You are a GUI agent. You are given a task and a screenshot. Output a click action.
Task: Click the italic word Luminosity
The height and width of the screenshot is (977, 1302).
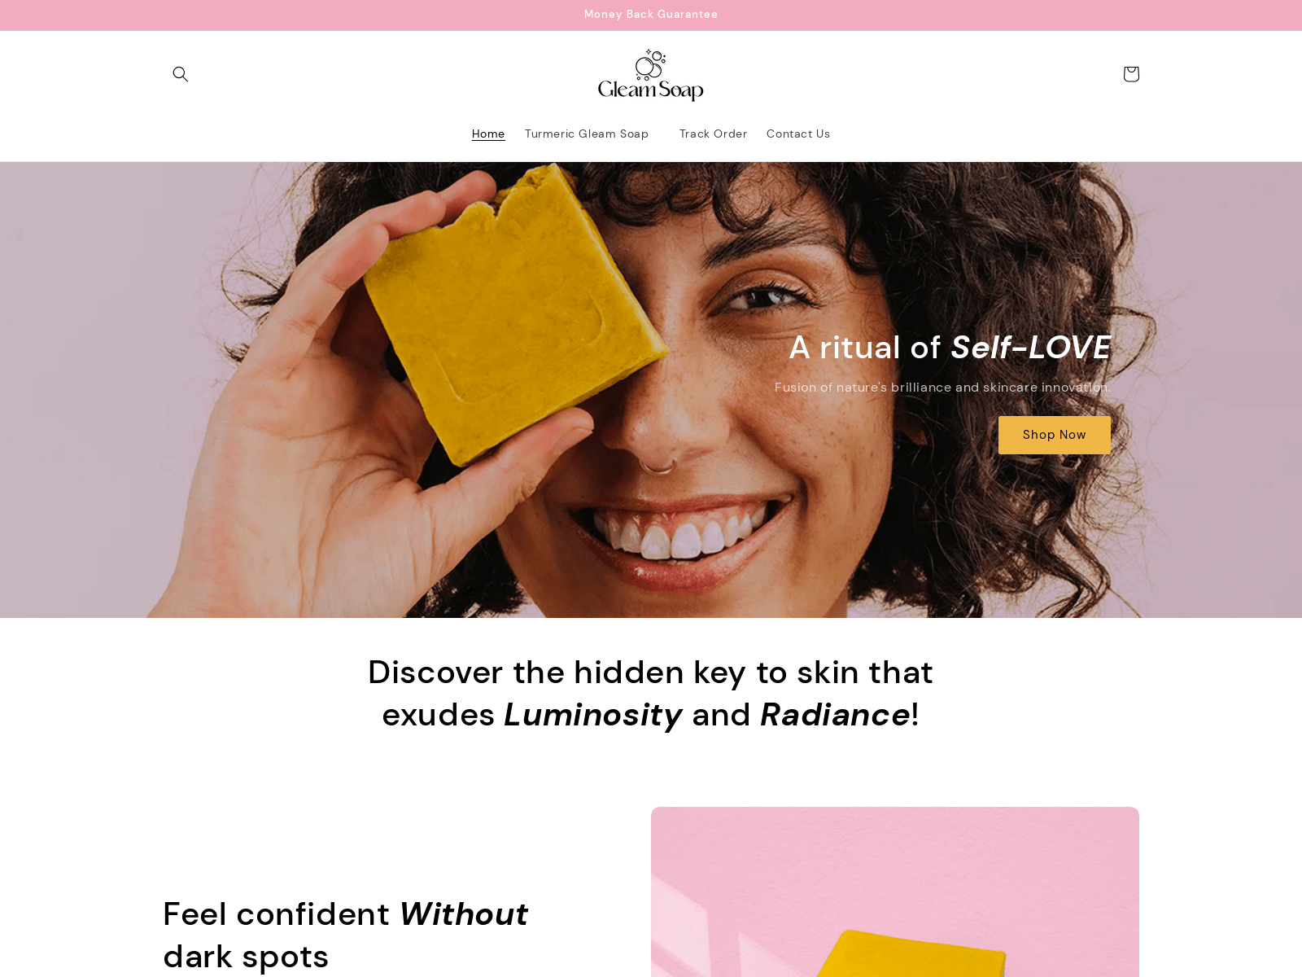click(593, 715)
